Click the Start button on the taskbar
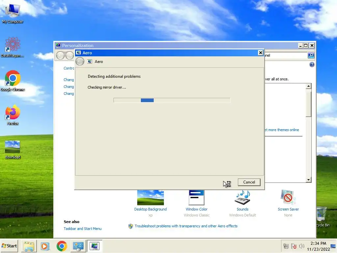The width and height of the screenshot is (337, 253). pyautogui.click(x=9, y=246)
